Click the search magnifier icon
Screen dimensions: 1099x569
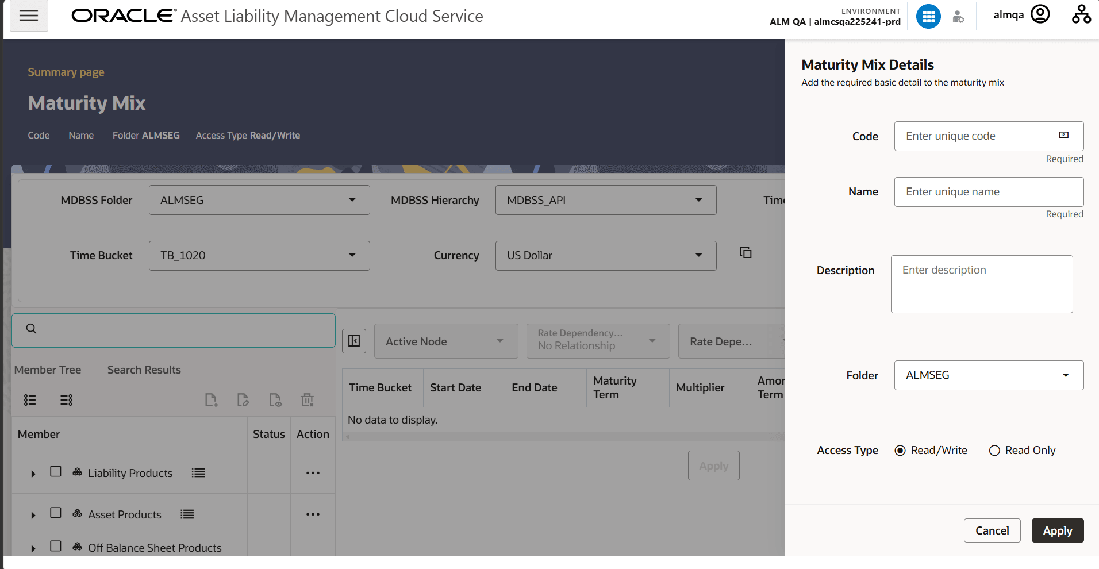click(x=32, y=329)
